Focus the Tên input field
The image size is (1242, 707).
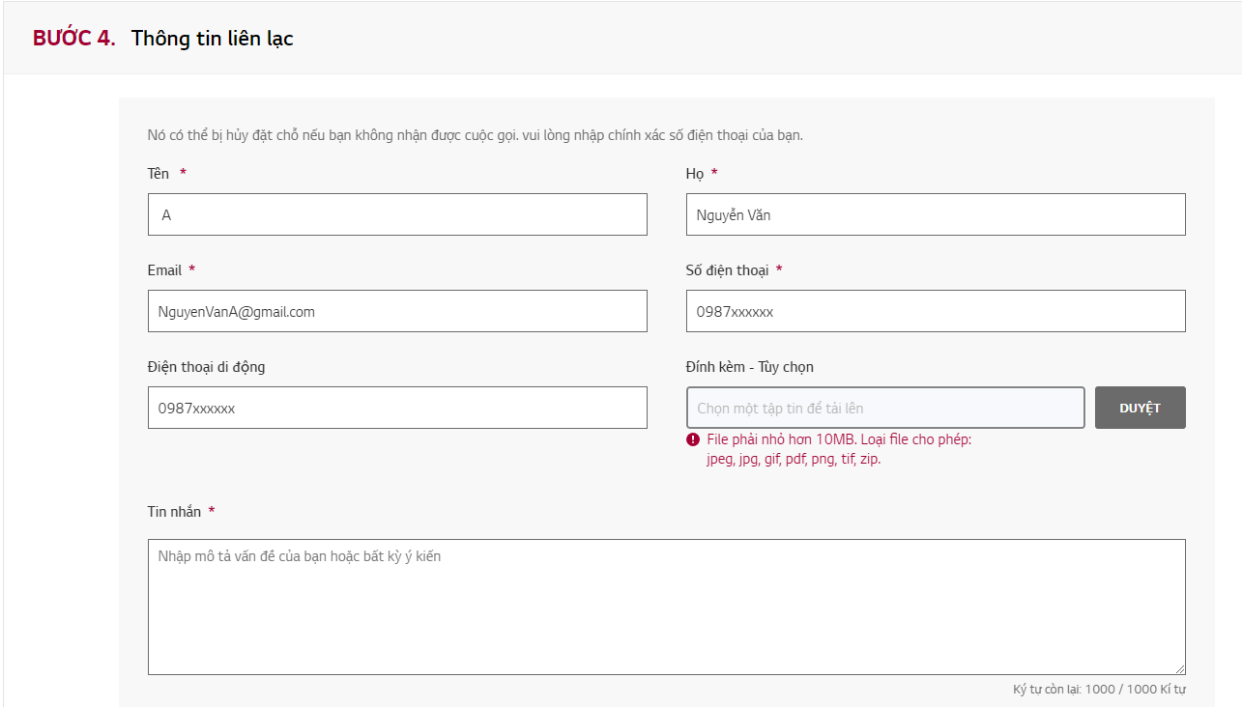[397, 214]
